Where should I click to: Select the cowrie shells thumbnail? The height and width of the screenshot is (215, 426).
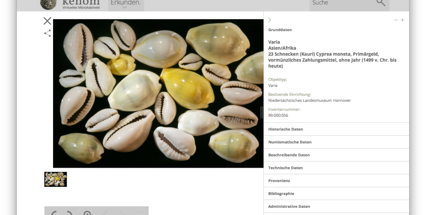[x=56, y=179]
